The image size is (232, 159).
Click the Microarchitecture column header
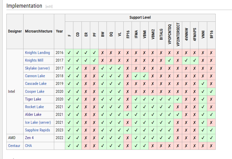click(39, 31)
